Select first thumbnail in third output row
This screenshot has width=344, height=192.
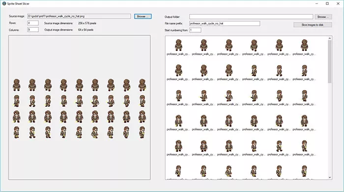point(178,96)
